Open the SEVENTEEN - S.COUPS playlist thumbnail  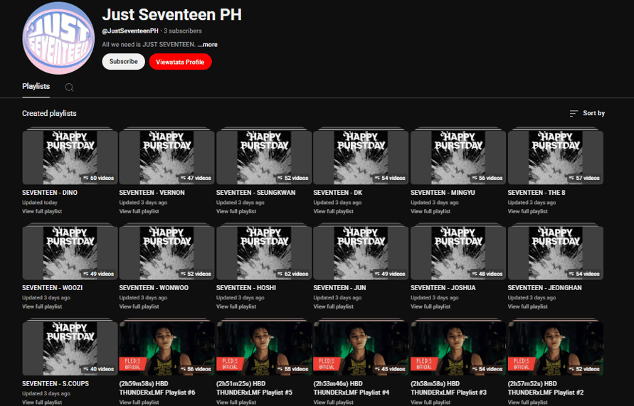coord(70,348)
